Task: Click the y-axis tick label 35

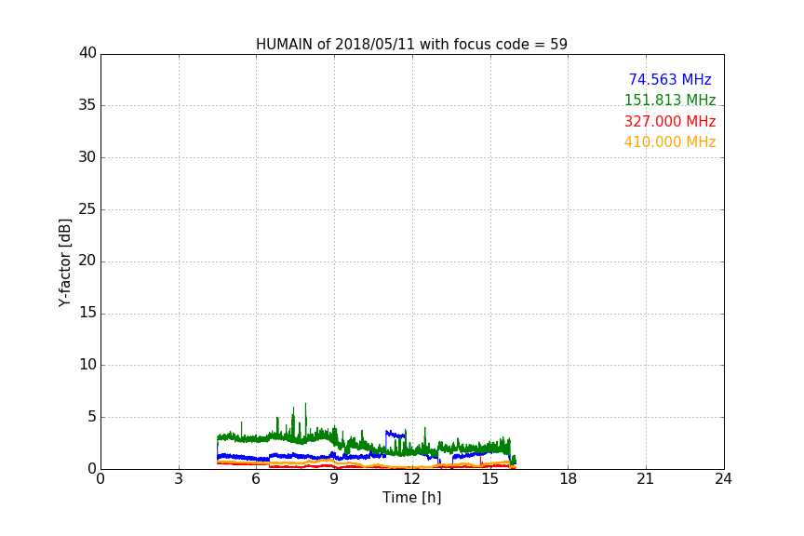Action: coord(87,105)
